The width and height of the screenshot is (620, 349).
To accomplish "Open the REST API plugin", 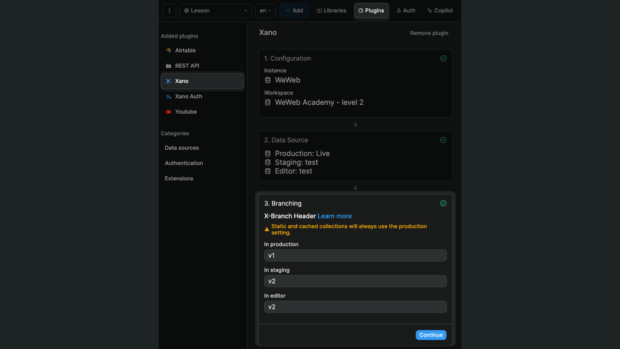I will (187, 65).
